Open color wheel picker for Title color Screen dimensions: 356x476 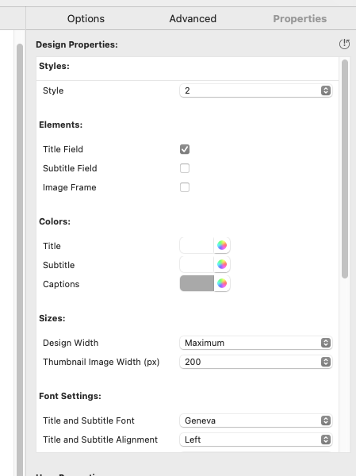click(x=222, y=245)
